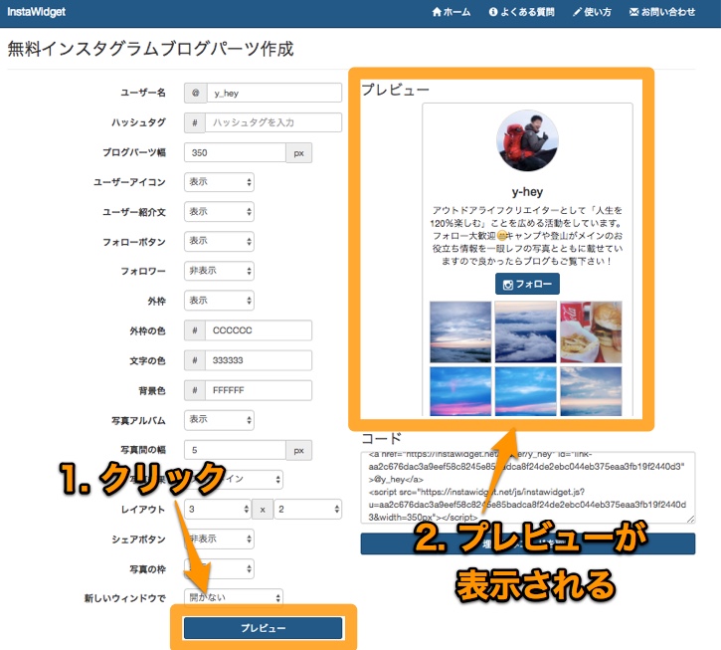Open the ホーム menu item
This screenshot has width=721, height=650.
[x=451, y=12]
